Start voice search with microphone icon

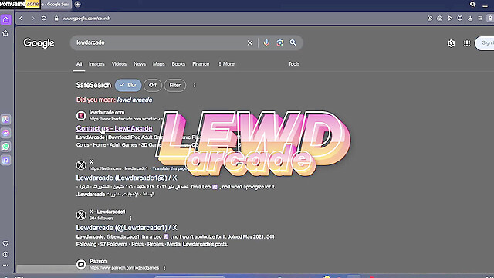tap(266, 42)
